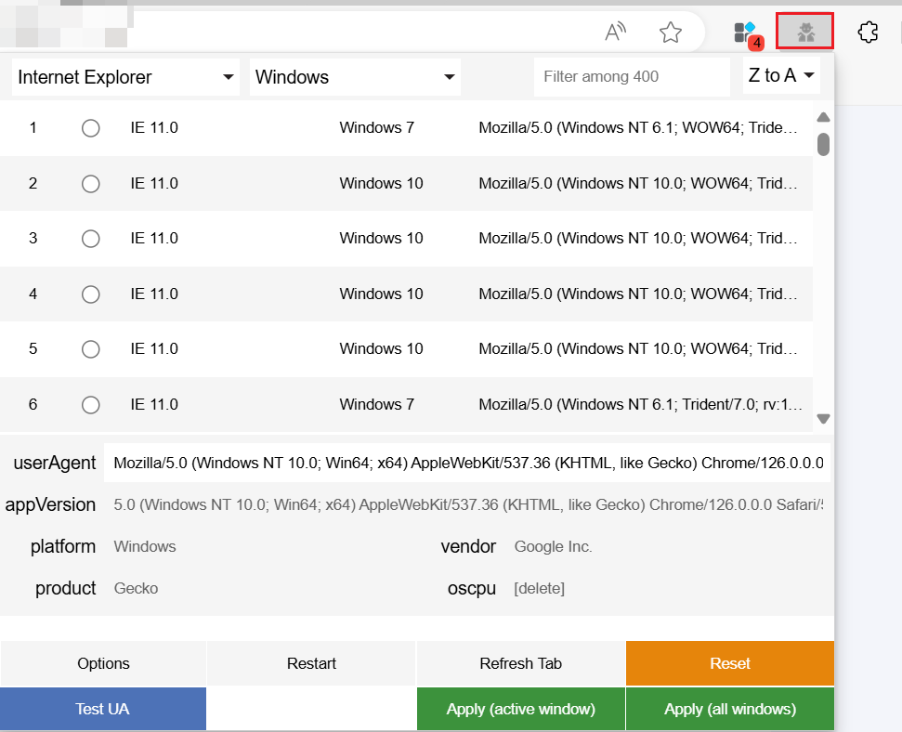Add this page to favorites
The image size is (902, 732).
pyautogui.click(x=671, y=31)
